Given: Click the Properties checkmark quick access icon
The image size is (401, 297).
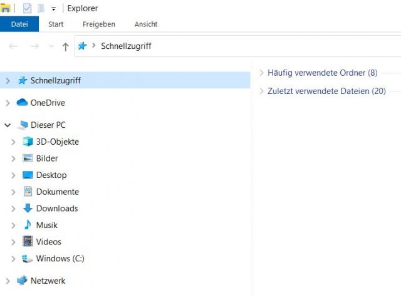Looking at the screenshot, I should [x=27, y=8].
